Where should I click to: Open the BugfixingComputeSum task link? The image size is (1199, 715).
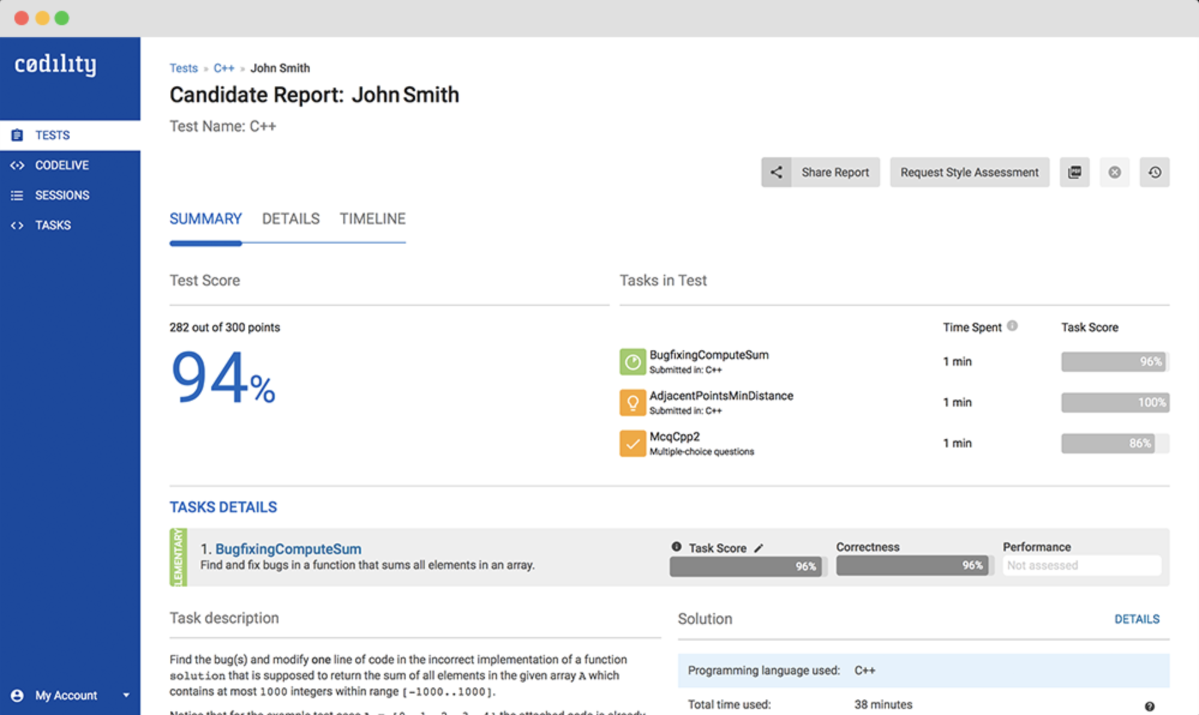click(288, 549)
